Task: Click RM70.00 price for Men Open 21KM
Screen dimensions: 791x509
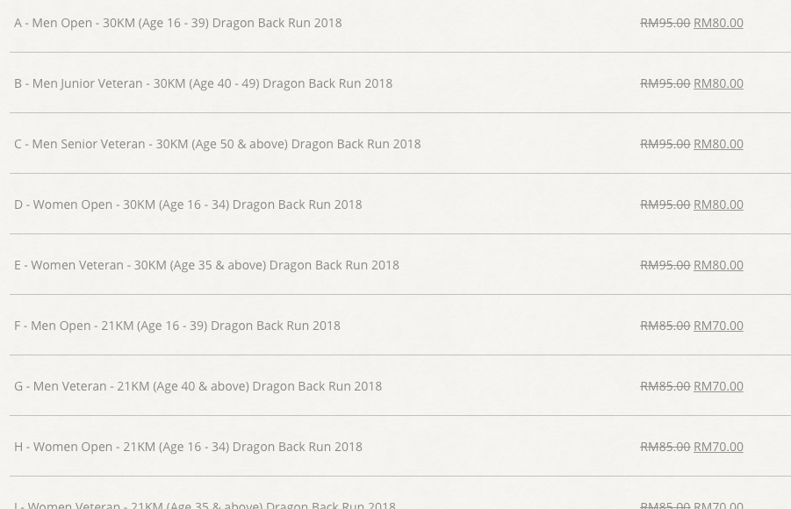Action: pos(718,326)
